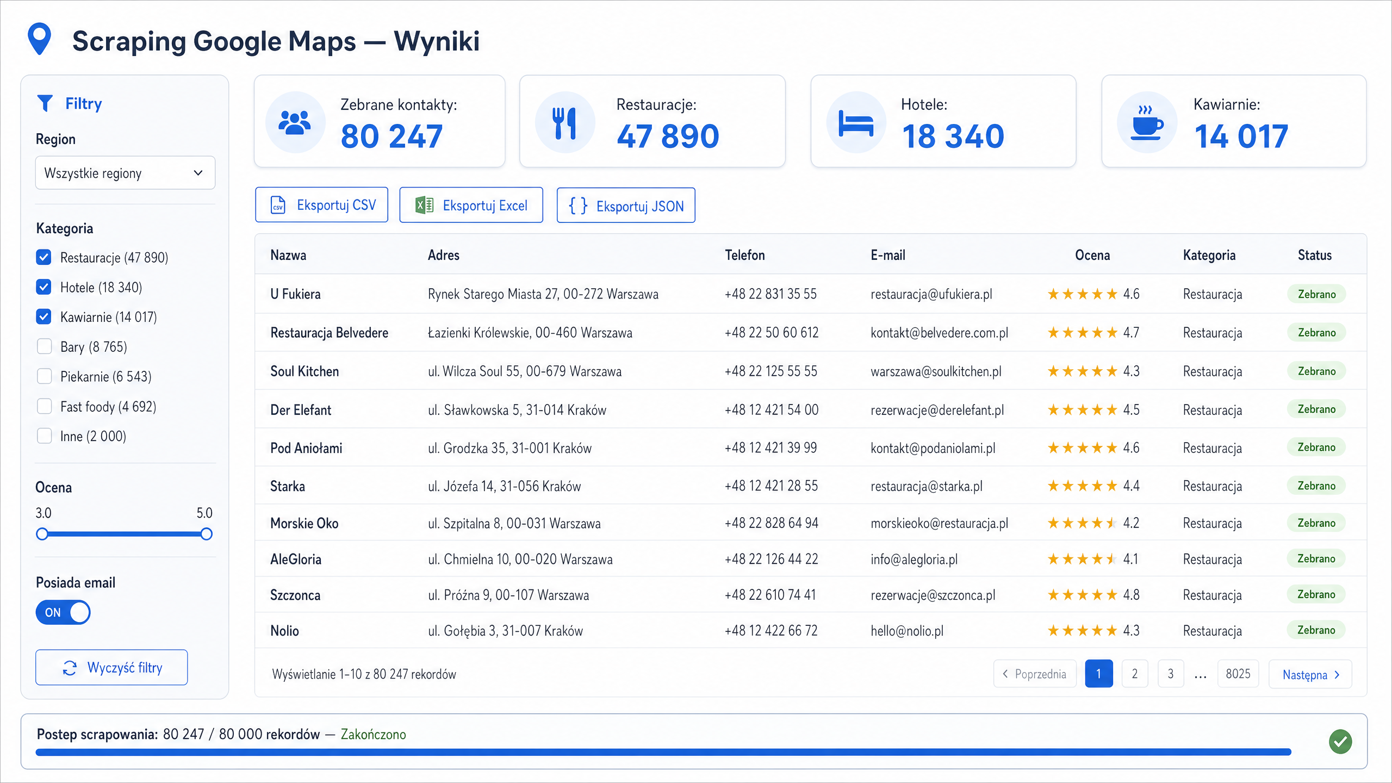
Task: Sort table by E-mail column header
Action: (x=888, y=255)
